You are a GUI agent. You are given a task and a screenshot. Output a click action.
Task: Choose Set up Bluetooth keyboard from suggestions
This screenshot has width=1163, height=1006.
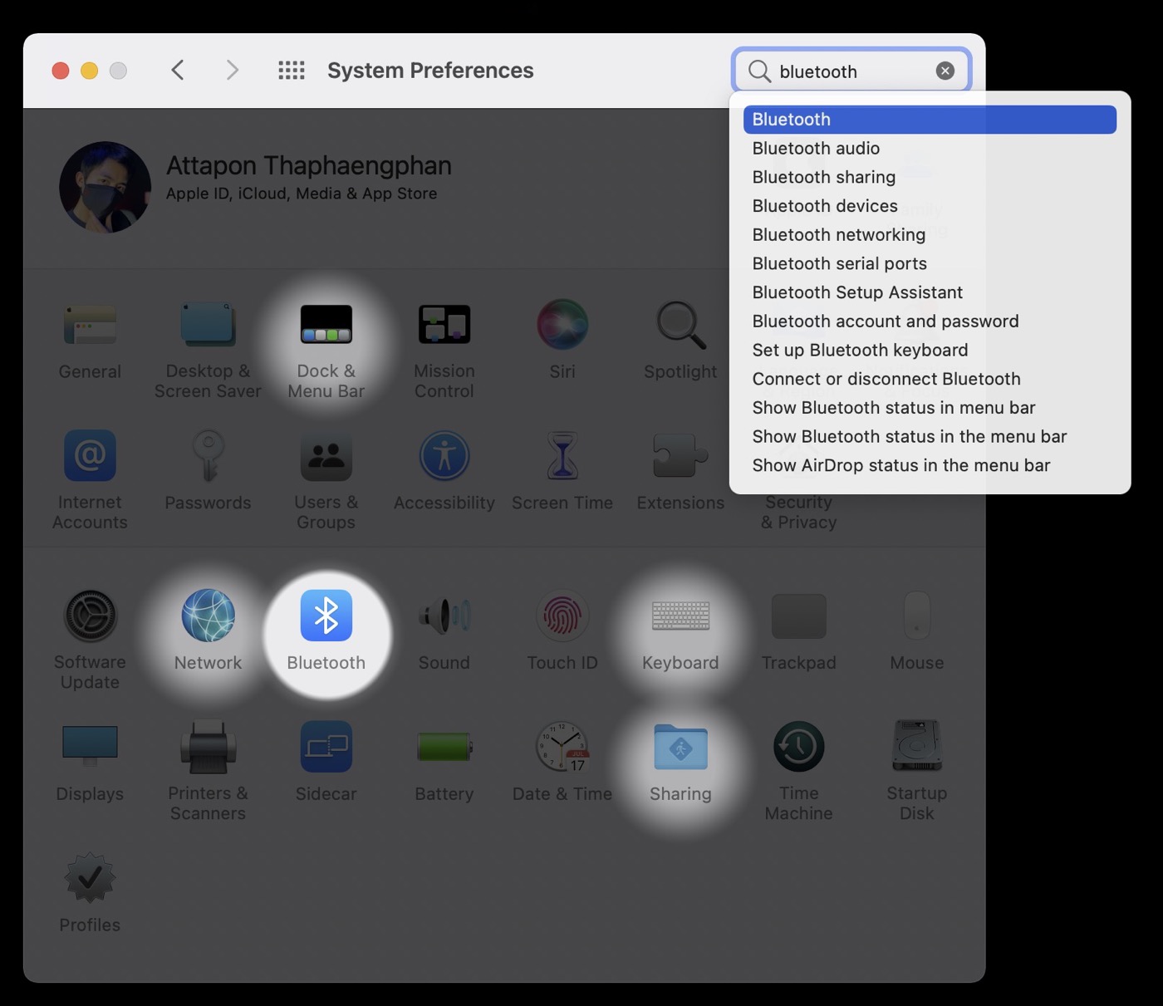tap(860, 350)
